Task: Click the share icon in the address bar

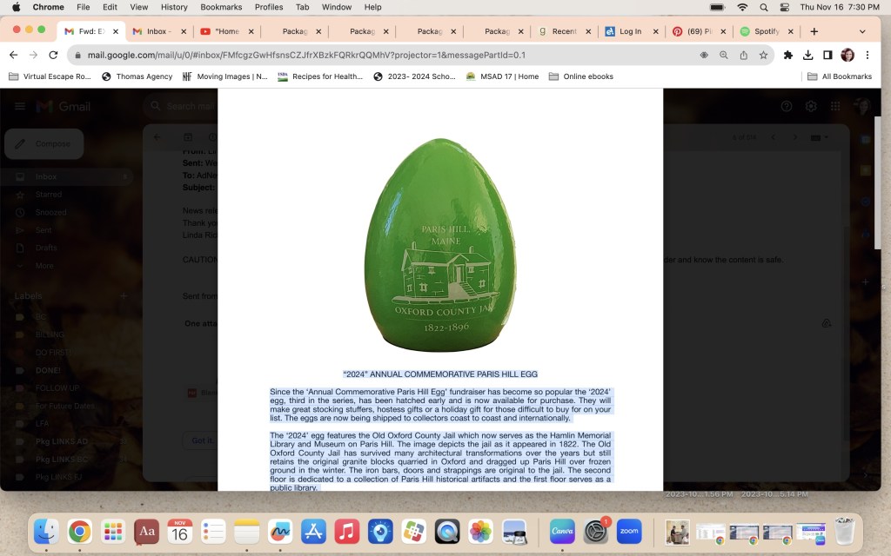Action: pos(744,55)
